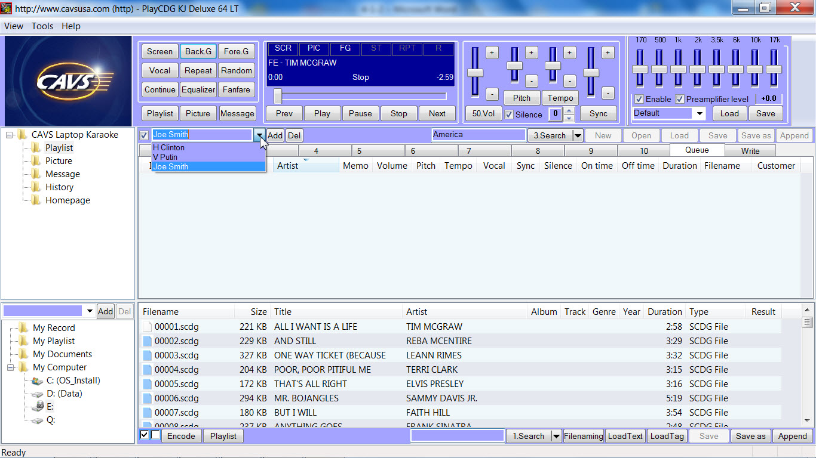Click the Equalizer button
The image size is (816, 458).
198,89
